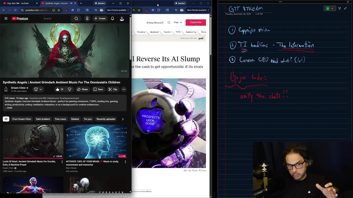This screenshot has height=198, width=353.
Task: Open extensions puzzle icon in article window
Action: pos(159,10)
